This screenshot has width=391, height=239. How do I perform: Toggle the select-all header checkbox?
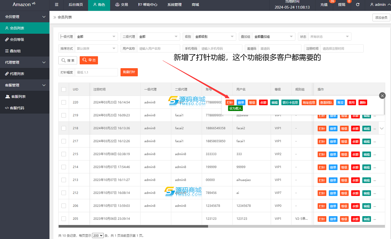click(x=64, y=89)
